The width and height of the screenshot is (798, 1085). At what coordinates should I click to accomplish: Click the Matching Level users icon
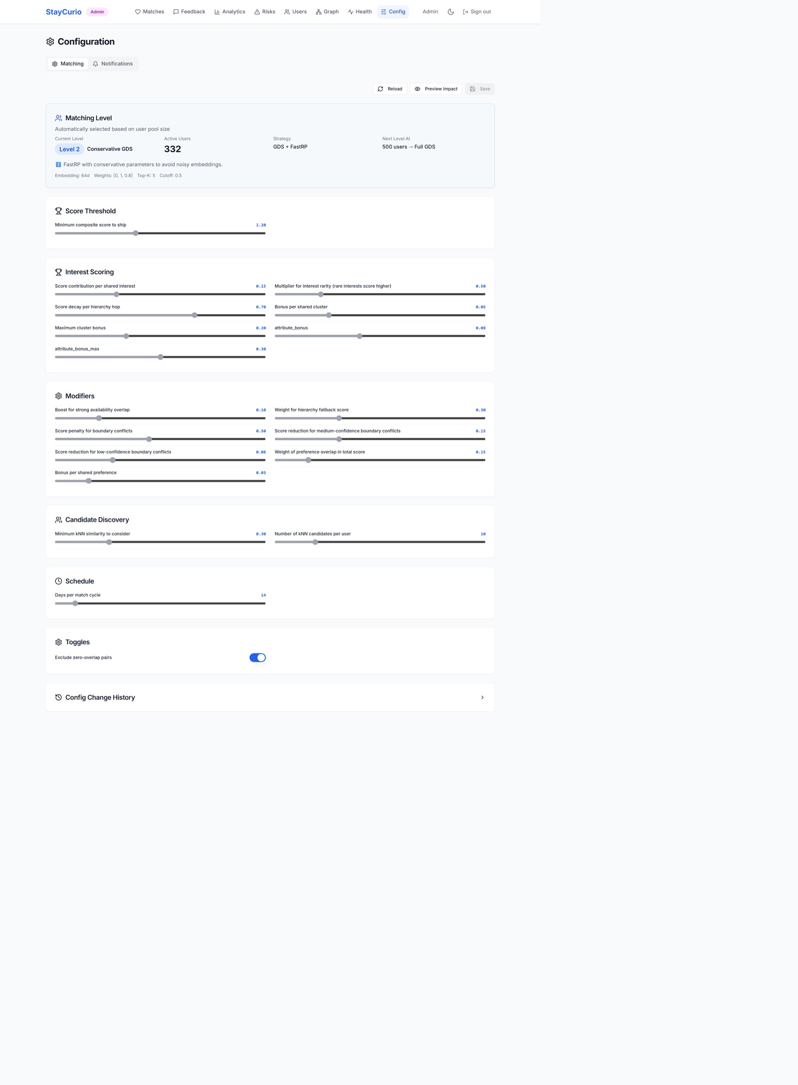click(59, 118)
